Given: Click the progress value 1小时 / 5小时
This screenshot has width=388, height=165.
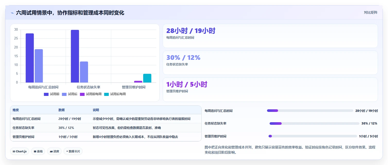Looking at the screenshot, I should click(368, 136).
